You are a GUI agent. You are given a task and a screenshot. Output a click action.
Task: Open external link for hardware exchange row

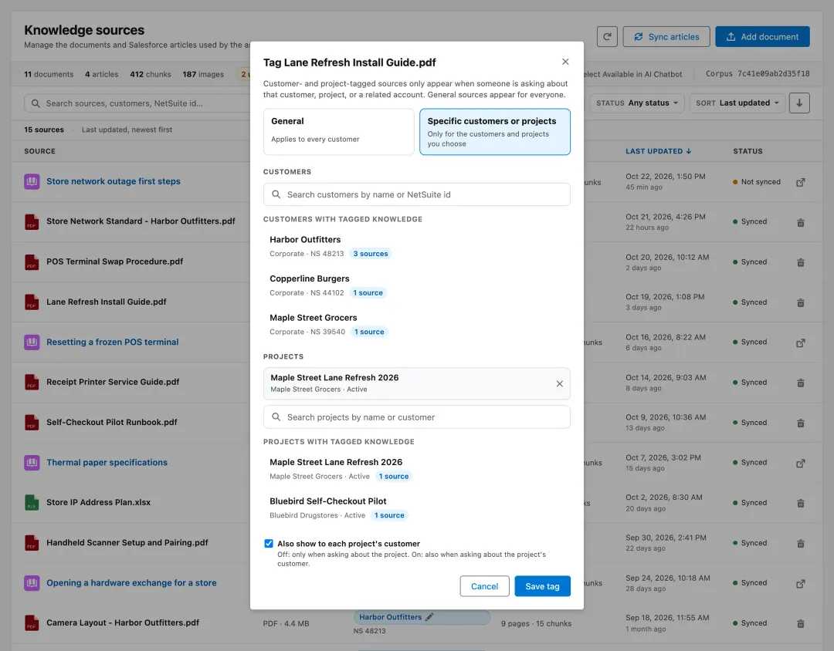[x=800, y=583]
